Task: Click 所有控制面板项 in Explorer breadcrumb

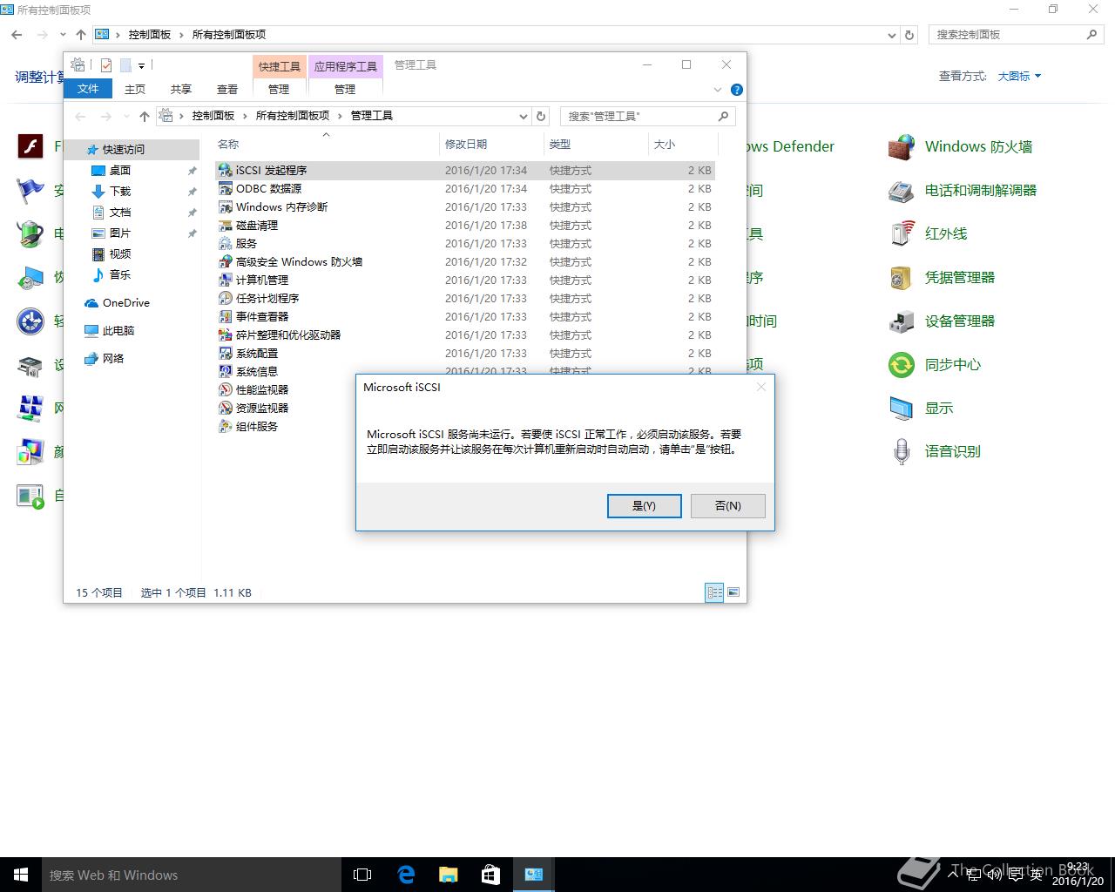Action: pos(293,116)
